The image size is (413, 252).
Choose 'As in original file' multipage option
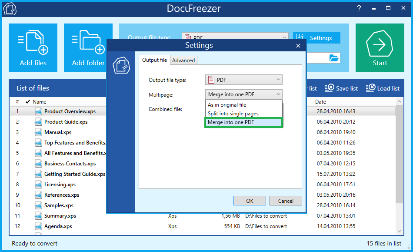243,105
